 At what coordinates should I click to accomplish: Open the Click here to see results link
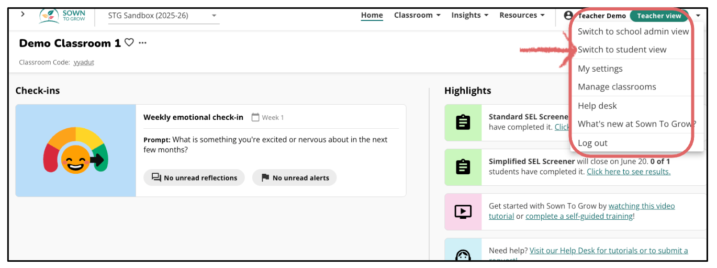pyautogui.click(x=628, y=172)
